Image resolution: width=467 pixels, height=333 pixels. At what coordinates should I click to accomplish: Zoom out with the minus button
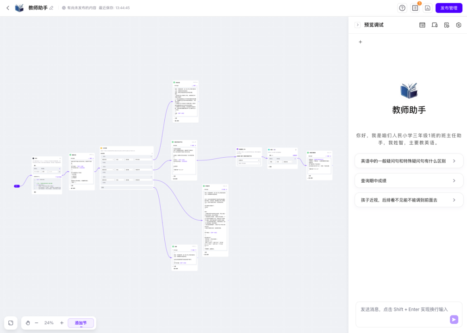pos(37,323)
